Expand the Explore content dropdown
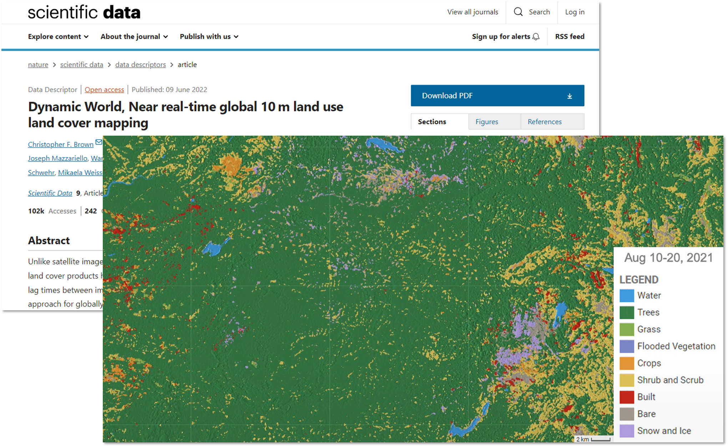This screenshot has height=447, width=728. point(58,37)
